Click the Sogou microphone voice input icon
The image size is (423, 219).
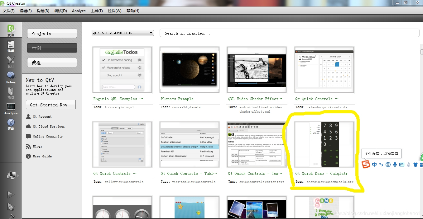(x=395, y=165)
